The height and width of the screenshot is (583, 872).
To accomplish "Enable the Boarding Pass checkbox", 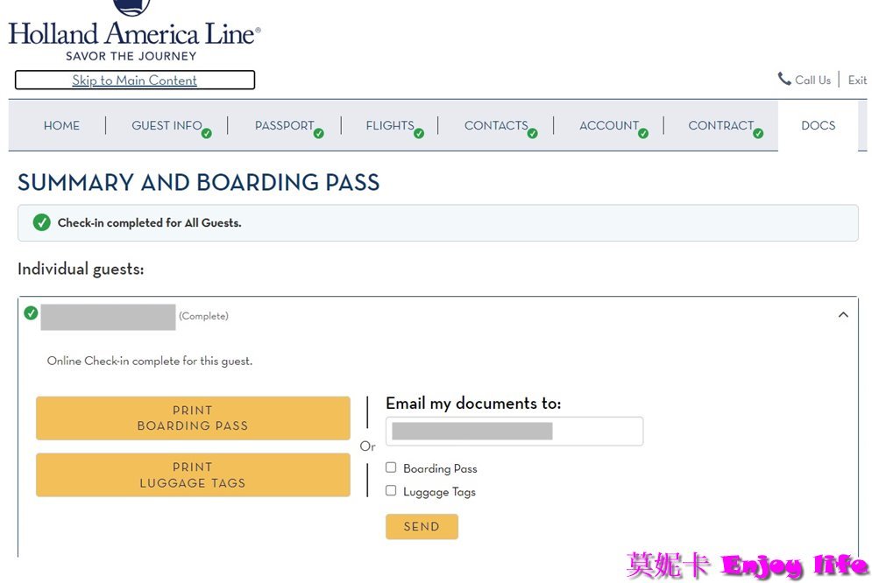I will pos(391,467).
